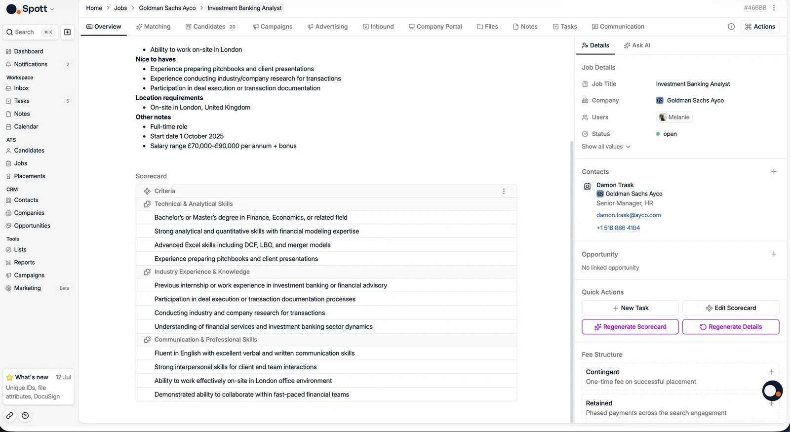Click the New Task button
Screen dimensions: 790x432
tap(630, 308)
